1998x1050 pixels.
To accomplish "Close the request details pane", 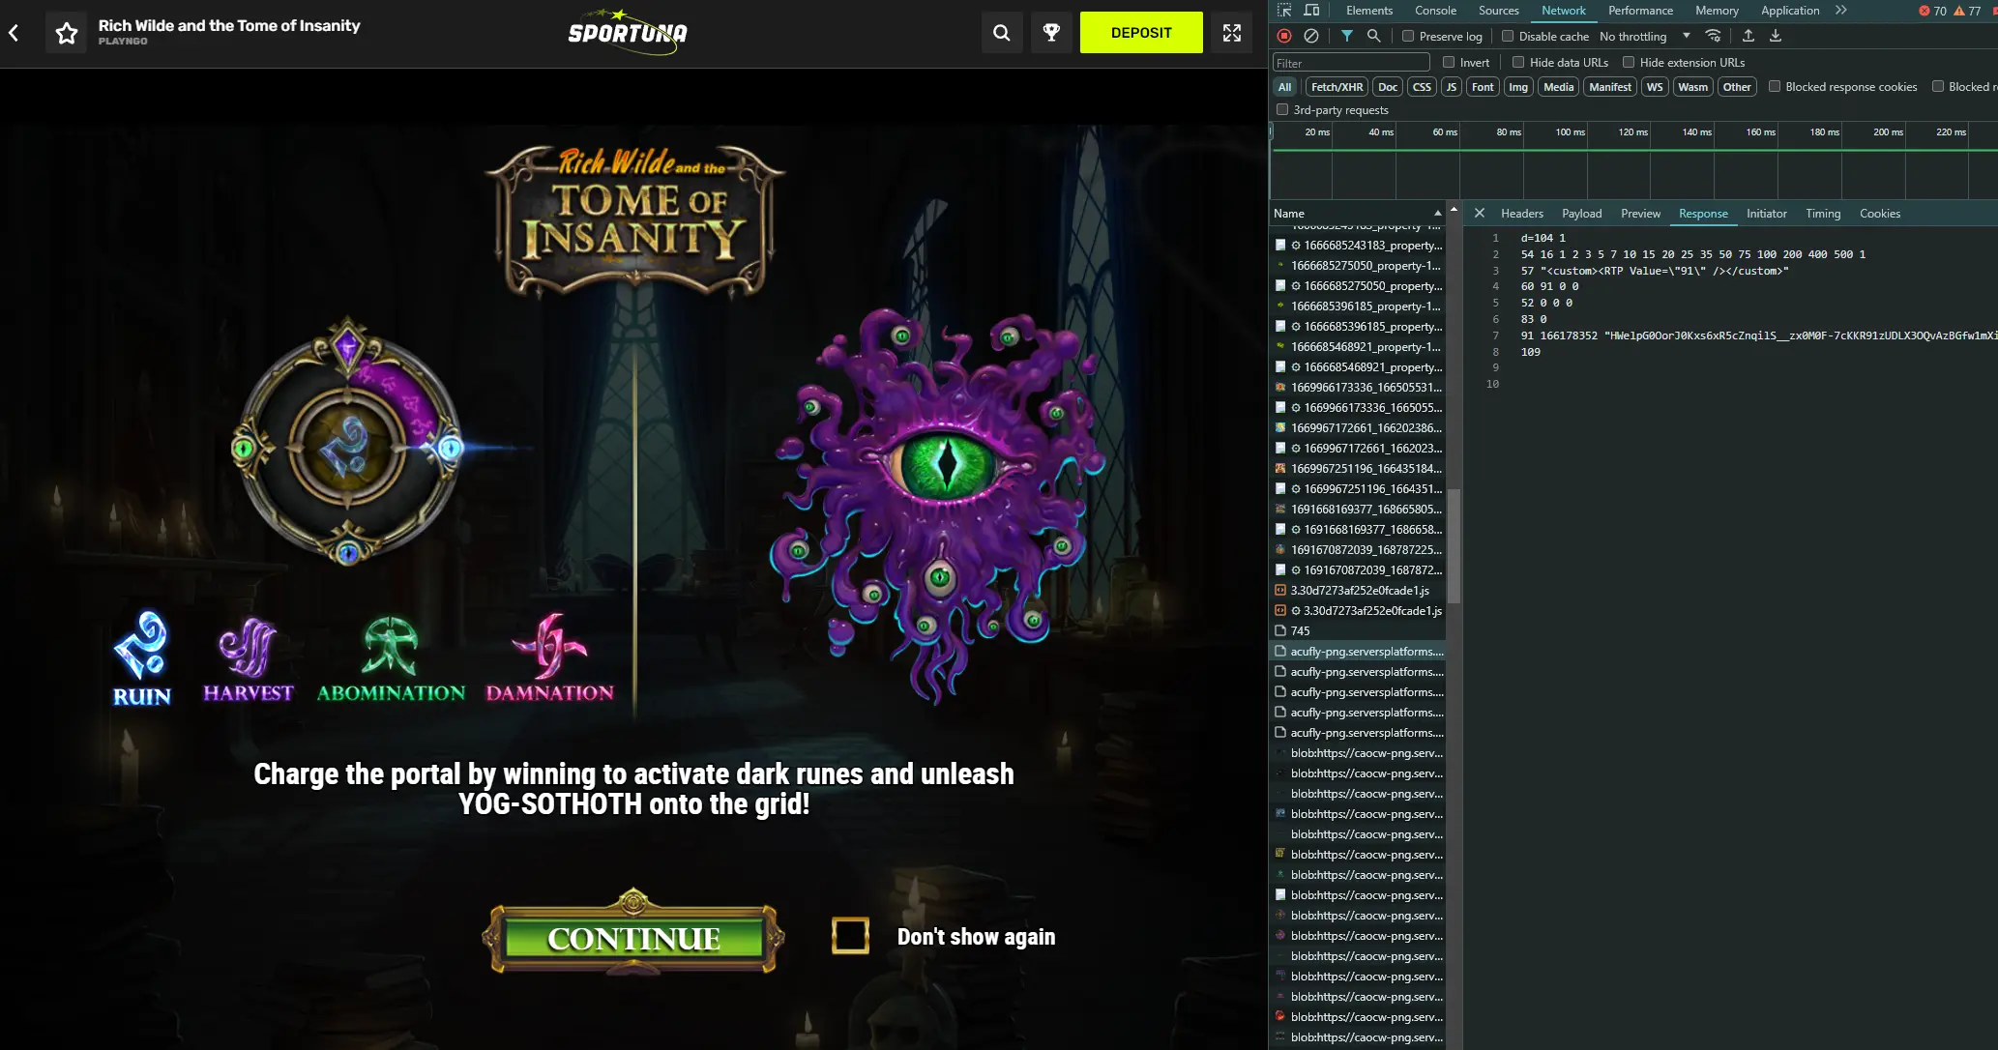I will coord(1480,213).
